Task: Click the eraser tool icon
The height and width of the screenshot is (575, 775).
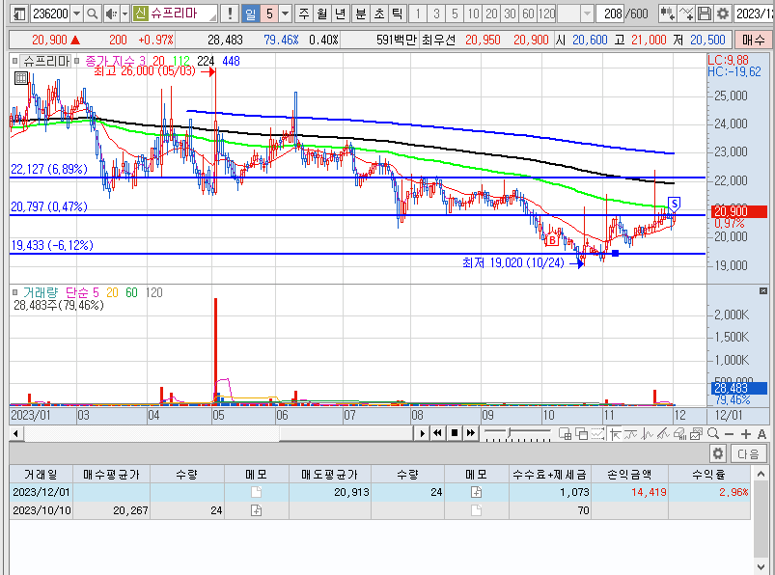Action: coord(679,434)
